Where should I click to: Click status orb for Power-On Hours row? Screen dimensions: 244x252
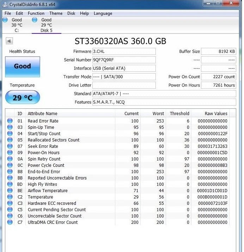pyautogui.click(x=10, y=152)
